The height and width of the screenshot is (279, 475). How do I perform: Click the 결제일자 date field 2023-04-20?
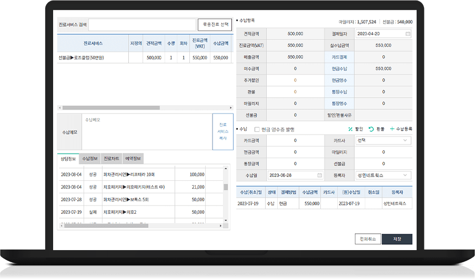(x=383, y=34)
